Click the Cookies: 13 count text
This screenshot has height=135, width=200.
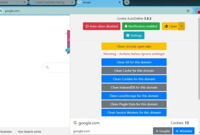point(180,123)
